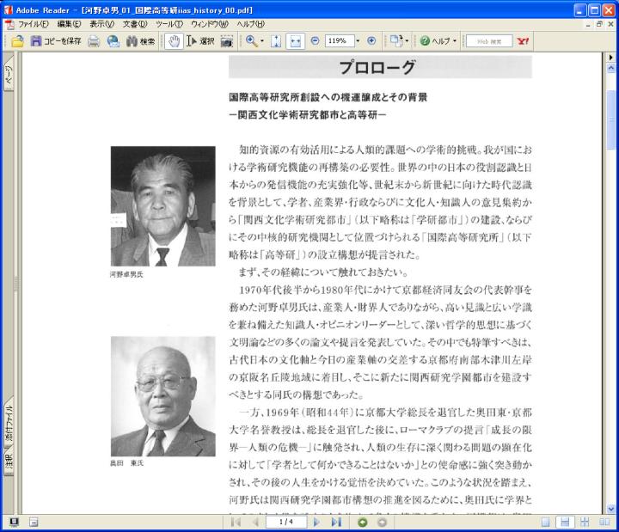The height and width of the screenshot is (532, 619).
Task: Click the Print icon in toolbar
Action: pyautogui.click(x=94, y=41)
